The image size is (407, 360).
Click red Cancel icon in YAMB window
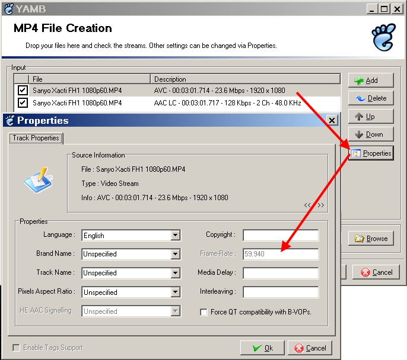coord(365,272)
